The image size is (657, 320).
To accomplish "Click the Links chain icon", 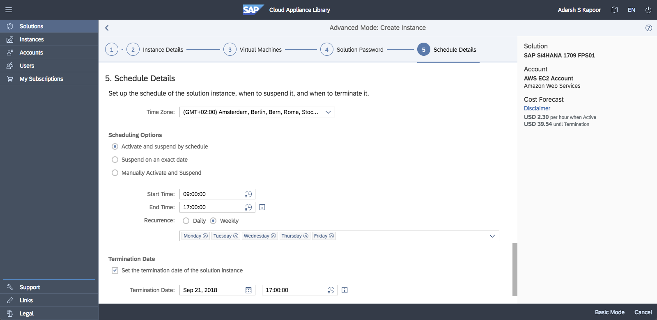I will 10,300.
